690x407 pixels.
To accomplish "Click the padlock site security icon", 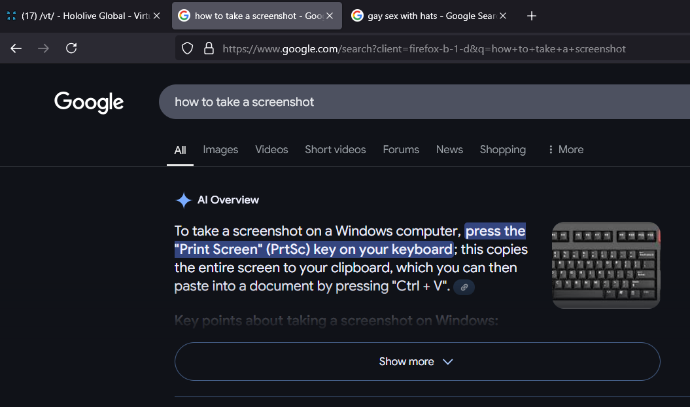I will (x=209, y=48).
